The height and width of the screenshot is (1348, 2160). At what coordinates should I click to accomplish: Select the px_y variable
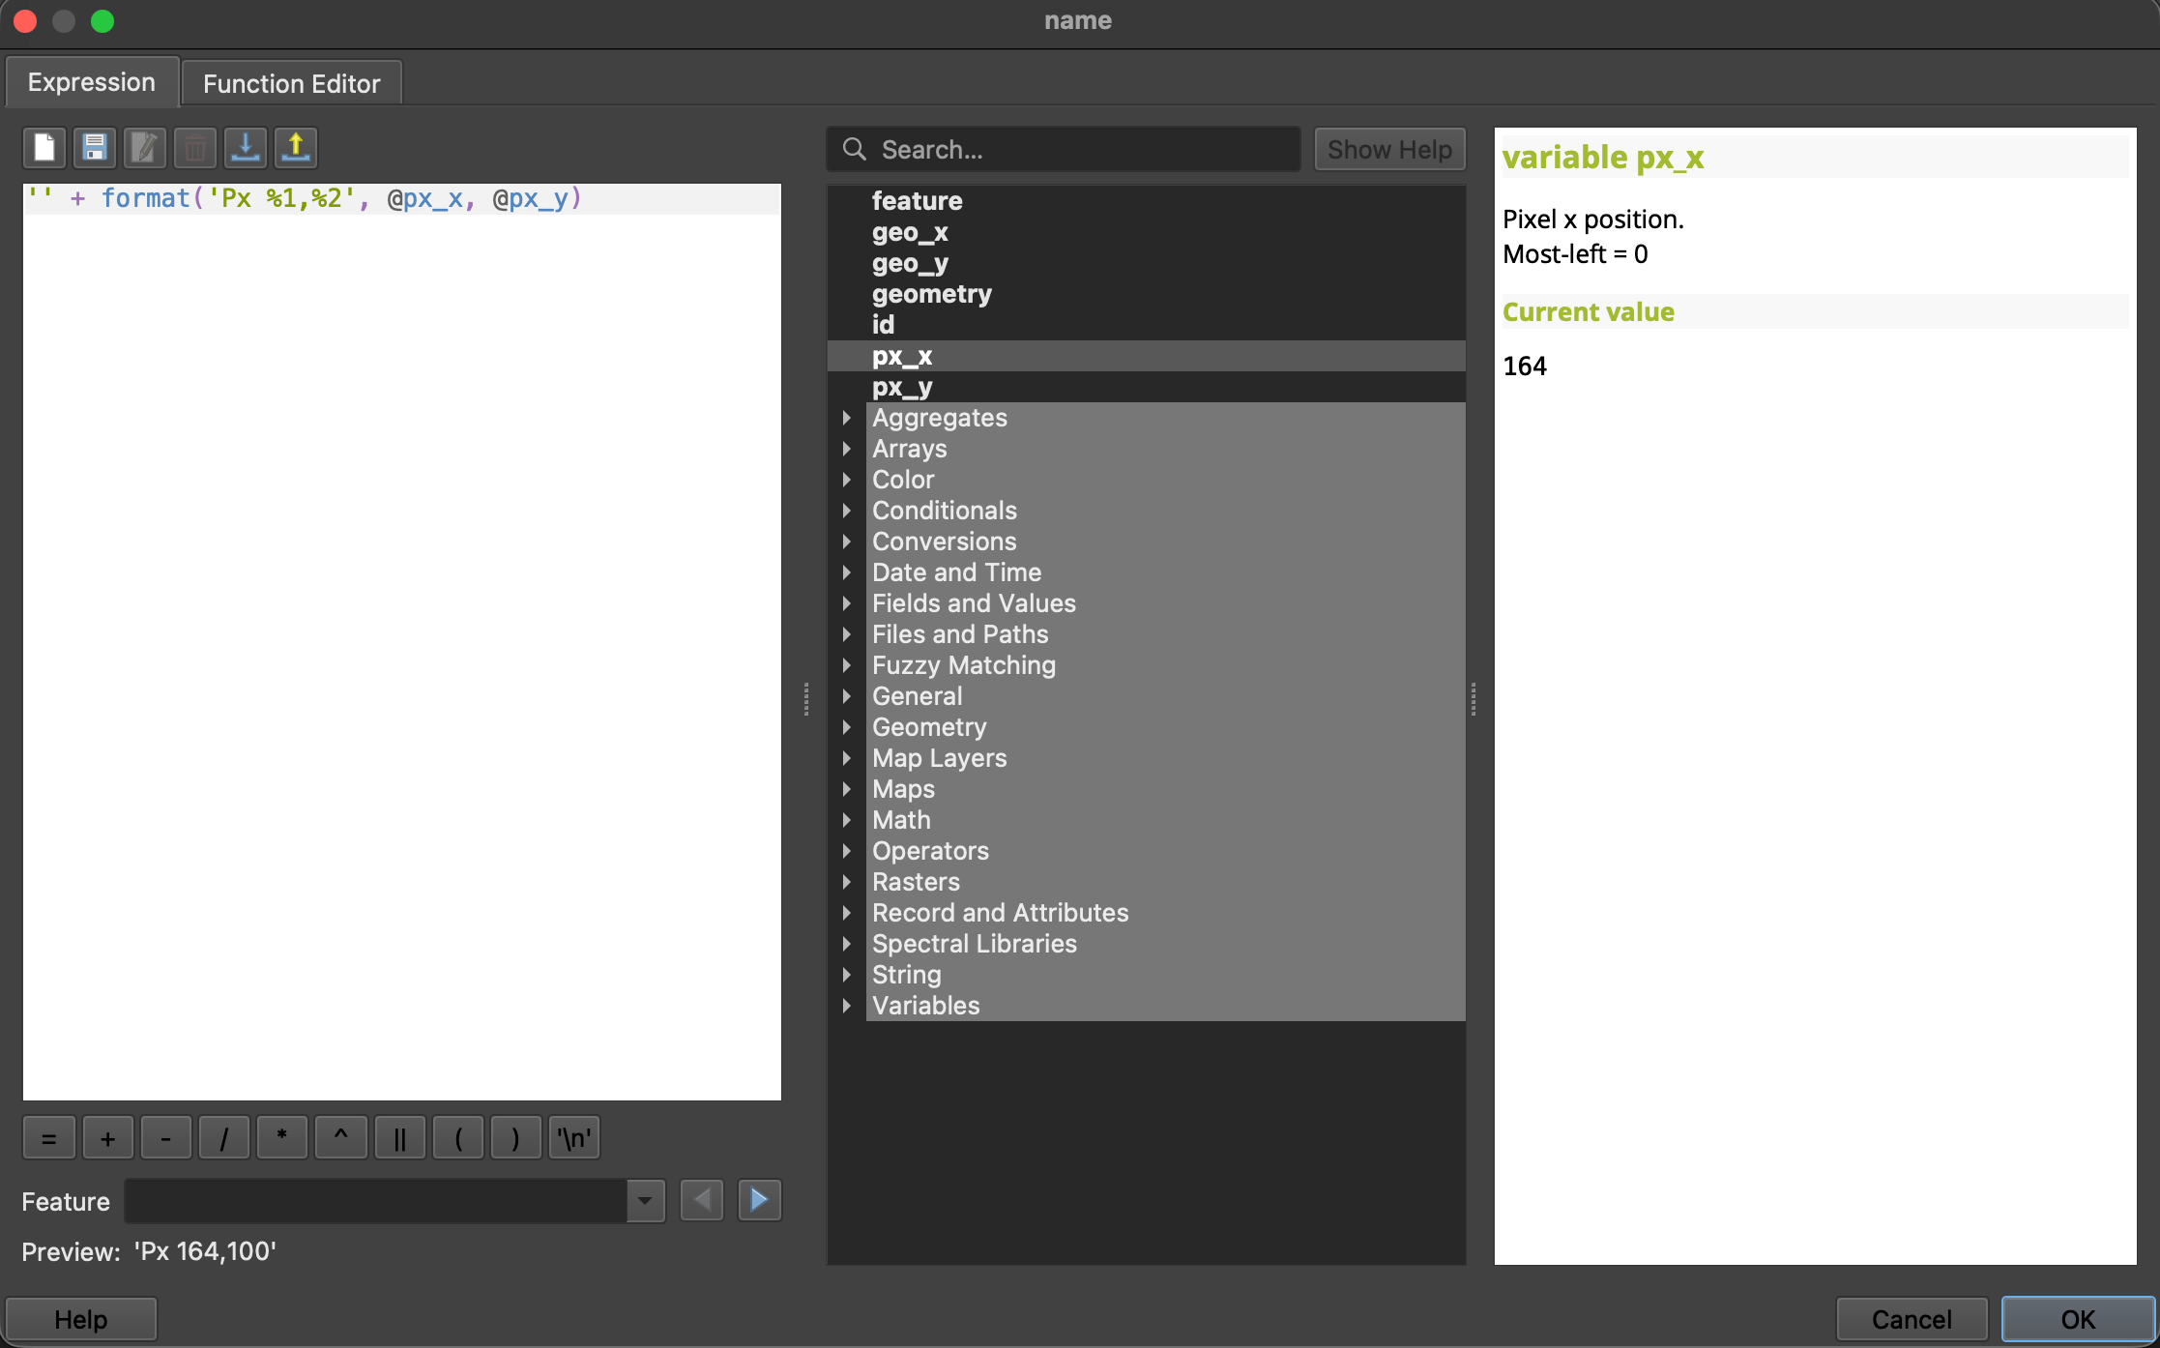click(x=1147, y=387)
